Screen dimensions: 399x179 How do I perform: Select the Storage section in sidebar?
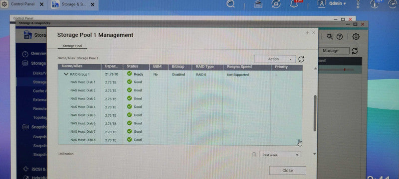[34, 63]
